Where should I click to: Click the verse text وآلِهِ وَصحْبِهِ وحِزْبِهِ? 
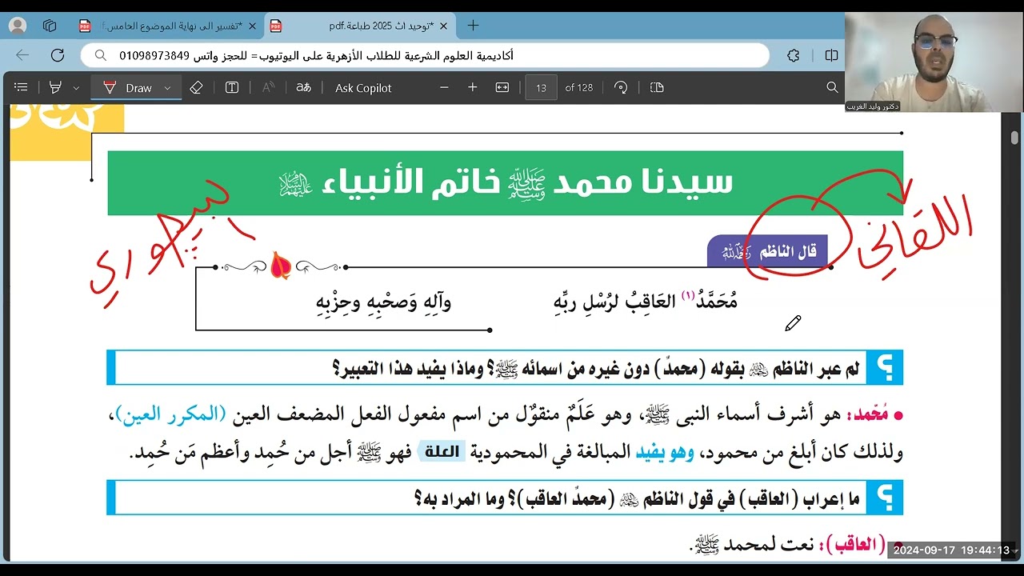click(383, 302)
